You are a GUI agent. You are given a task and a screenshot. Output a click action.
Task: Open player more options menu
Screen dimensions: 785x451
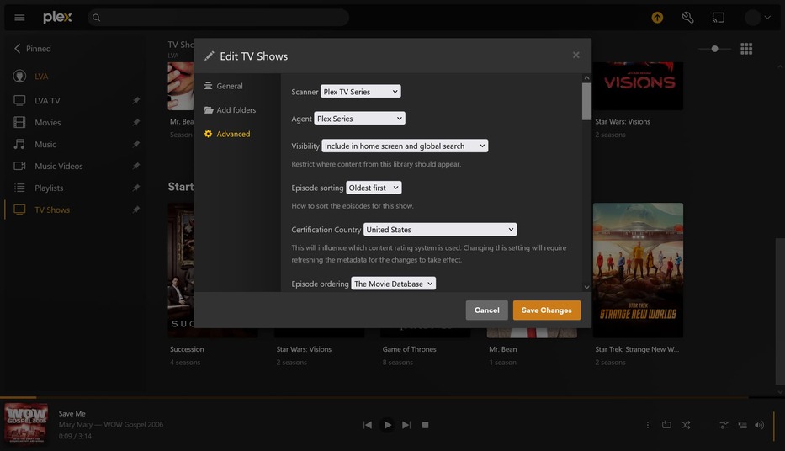pos(647,425)
